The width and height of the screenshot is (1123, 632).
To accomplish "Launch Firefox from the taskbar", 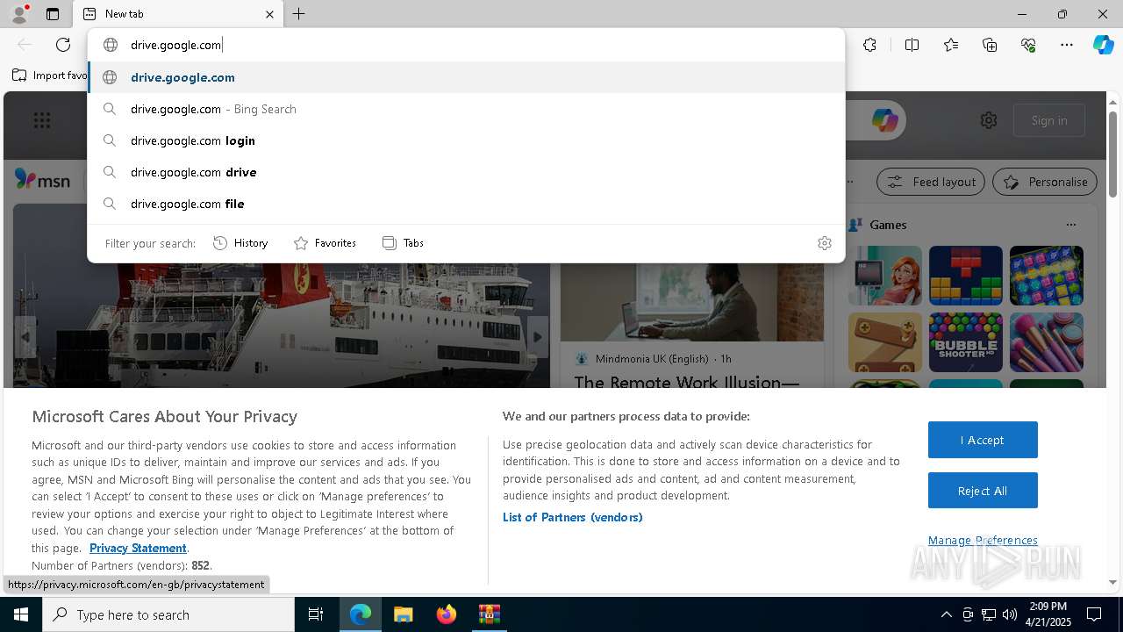I will click(446, 614).
